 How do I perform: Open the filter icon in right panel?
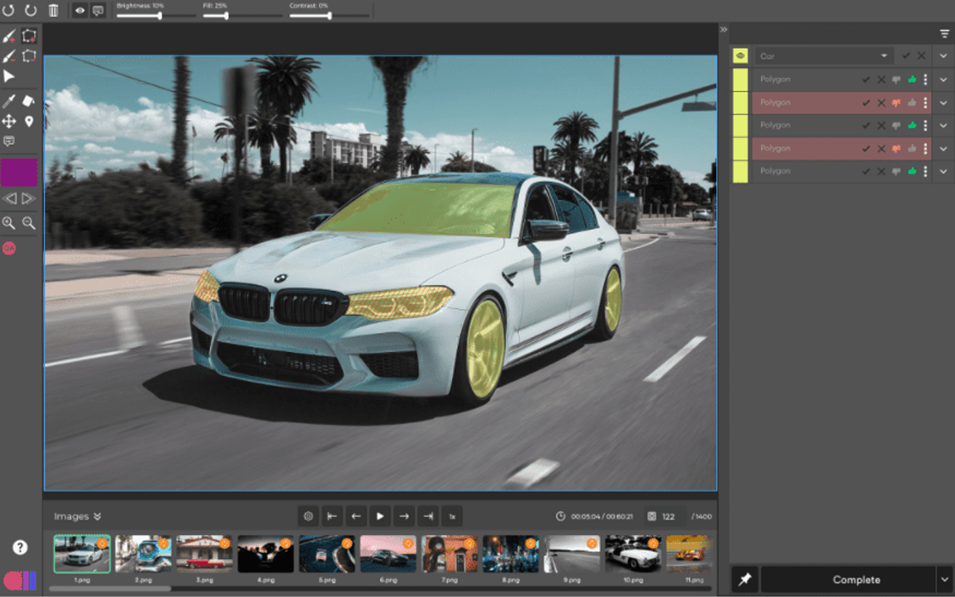(945, 33)
